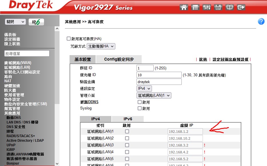Click the 設定回復出廠預設值 link
This screenshot has width=267, height=166.
pyautogui.click(x=230, y=59)
